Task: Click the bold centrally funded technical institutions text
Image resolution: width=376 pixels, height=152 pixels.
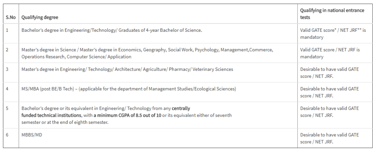Action: pyautogui.click(x=106, y=112)
